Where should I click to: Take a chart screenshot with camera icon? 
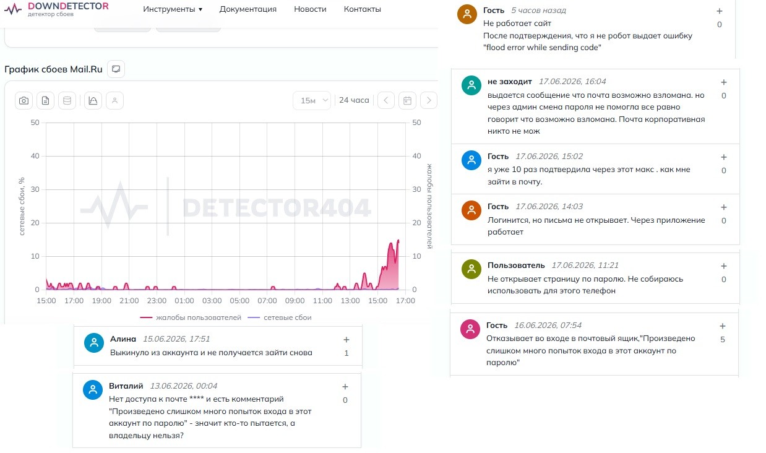(24, 100)
